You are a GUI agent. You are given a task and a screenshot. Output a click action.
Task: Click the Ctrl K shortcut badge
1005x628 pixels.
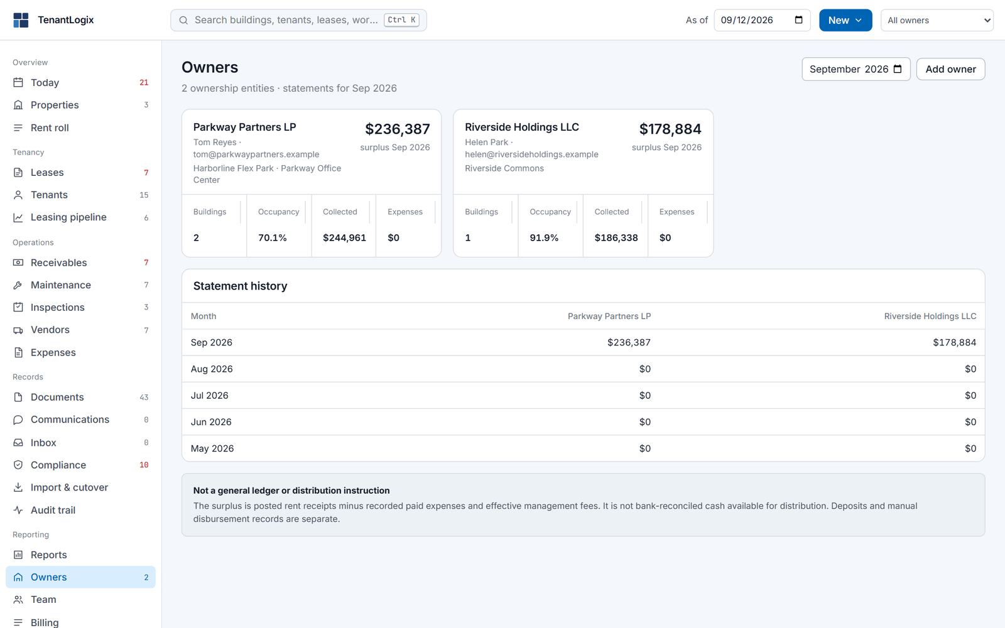401,20
